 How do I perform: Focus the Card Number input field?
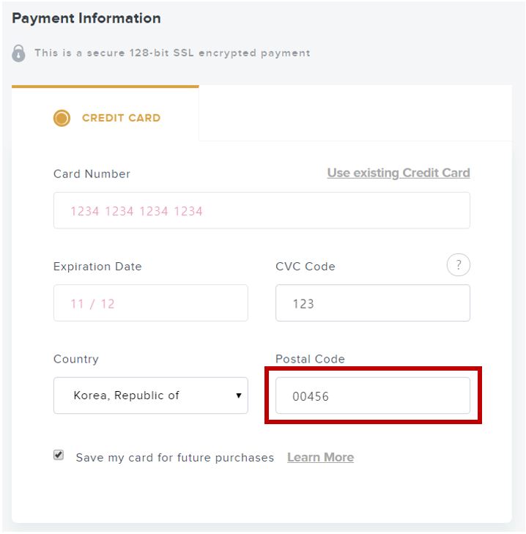click(x=262, y=210)
